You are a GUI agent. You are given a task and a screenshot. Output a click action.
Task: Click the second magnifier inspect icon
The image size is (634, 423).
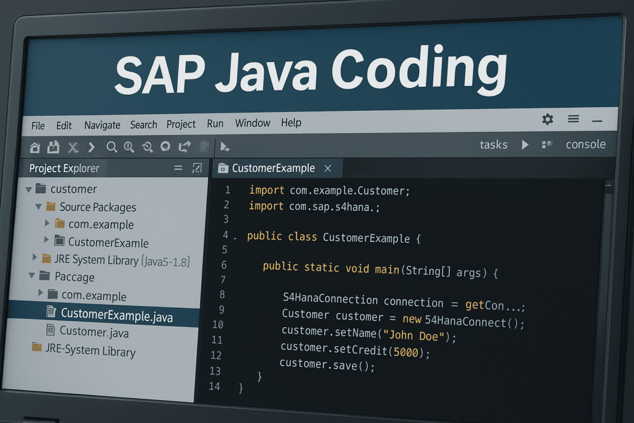(x=129, y=147)
